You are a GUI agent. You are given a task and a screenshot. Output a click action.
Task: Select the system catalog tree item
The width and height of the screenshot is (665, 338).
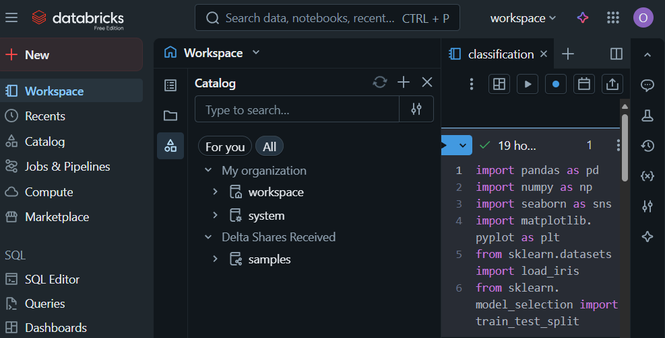pyautogui.click(x=266, y=216)
